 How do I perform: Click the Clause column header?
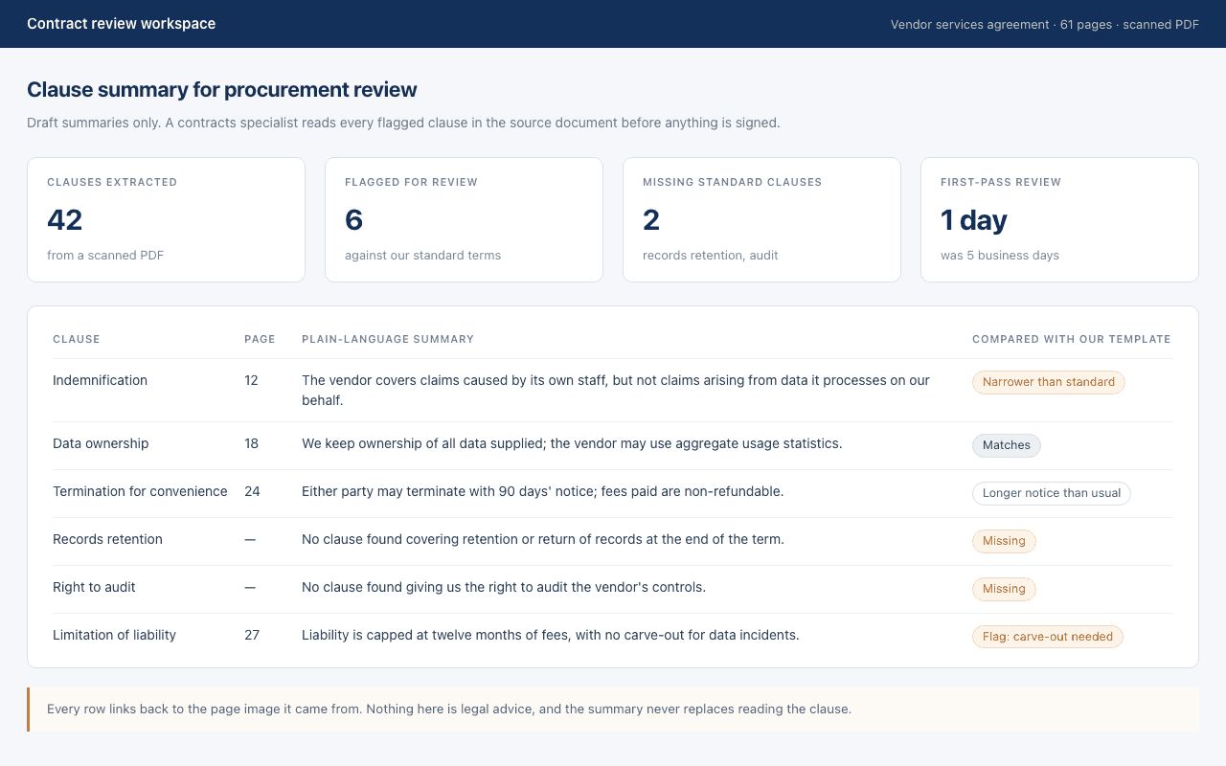pyautogui.click(x=77, y=339)
